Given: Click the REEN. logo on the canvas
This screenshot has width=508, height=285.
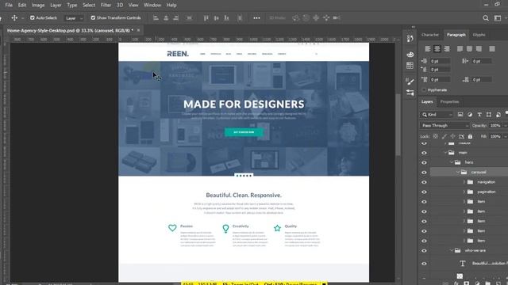Looking at the screenshot, I should 178,54.
